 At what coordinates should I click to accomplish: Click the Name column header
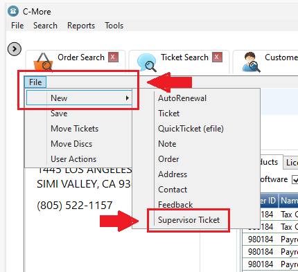[x=288, y=201]
